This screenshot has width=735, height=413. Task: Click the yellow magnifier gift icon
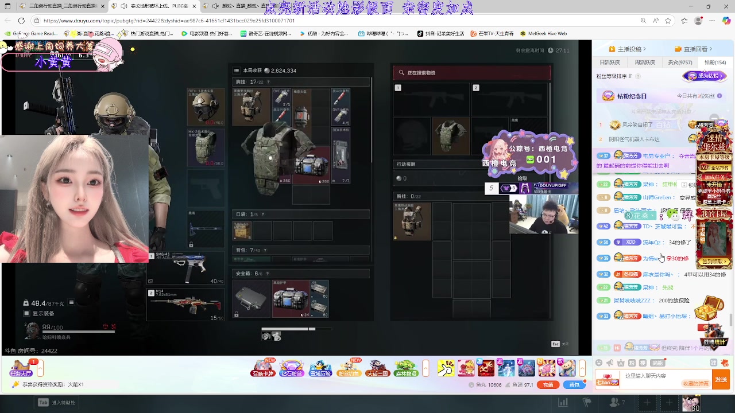tap(446, 368)
